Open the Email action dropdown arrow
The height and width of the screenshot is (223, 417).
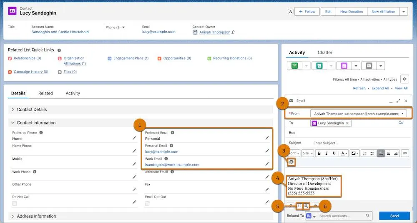coord(381,66)
